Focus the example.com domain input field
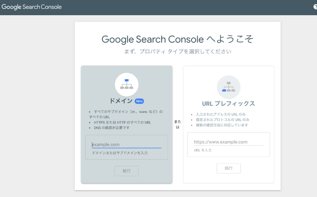This screenshot has height=197, width=317. pos(126,144)
